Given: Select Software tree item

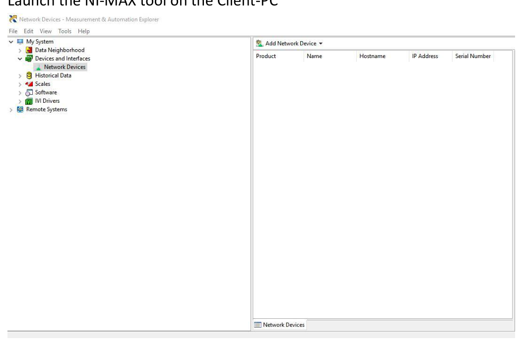Looking at the screenshot, I should coord(46,92).
